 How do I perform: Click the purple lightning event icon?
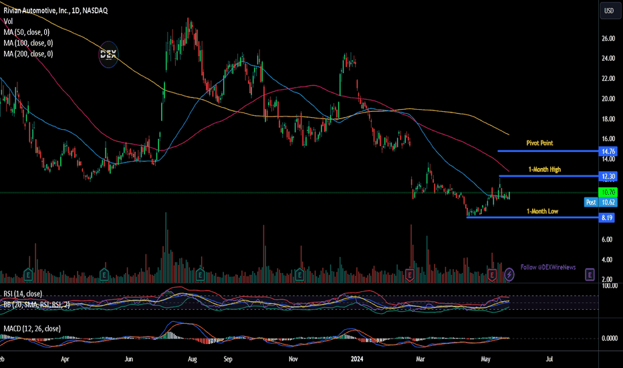pos(509,274)
